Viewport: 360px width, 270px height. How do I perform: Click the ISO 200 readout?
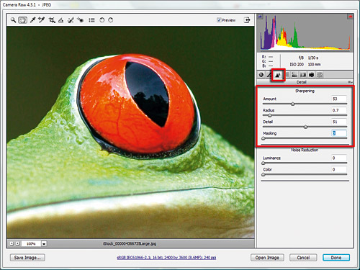tap(297, 64)
